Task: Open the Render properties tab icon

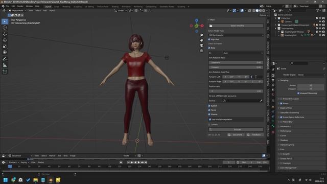Action: pos(273,75)
